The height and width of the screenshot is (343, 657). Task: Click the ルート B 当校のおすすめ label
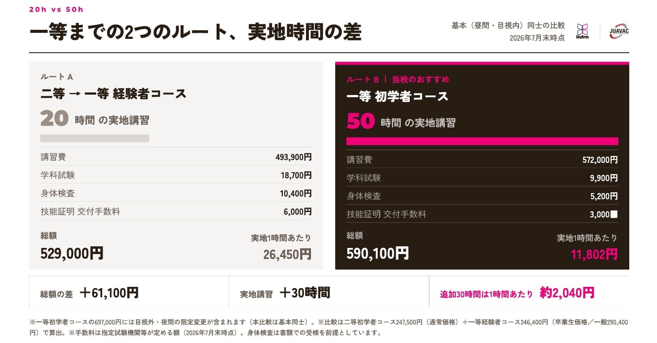click(x=398, y=79)
